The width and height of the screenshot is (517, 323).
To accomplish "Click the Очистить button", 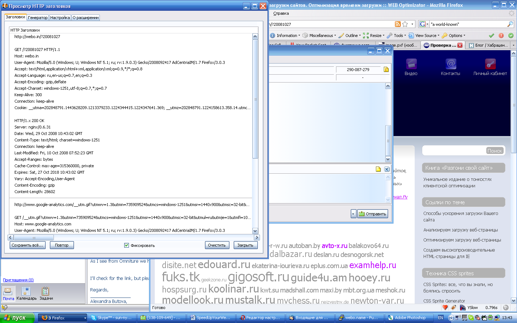I will pyautogui.click(x=217, y=245).
